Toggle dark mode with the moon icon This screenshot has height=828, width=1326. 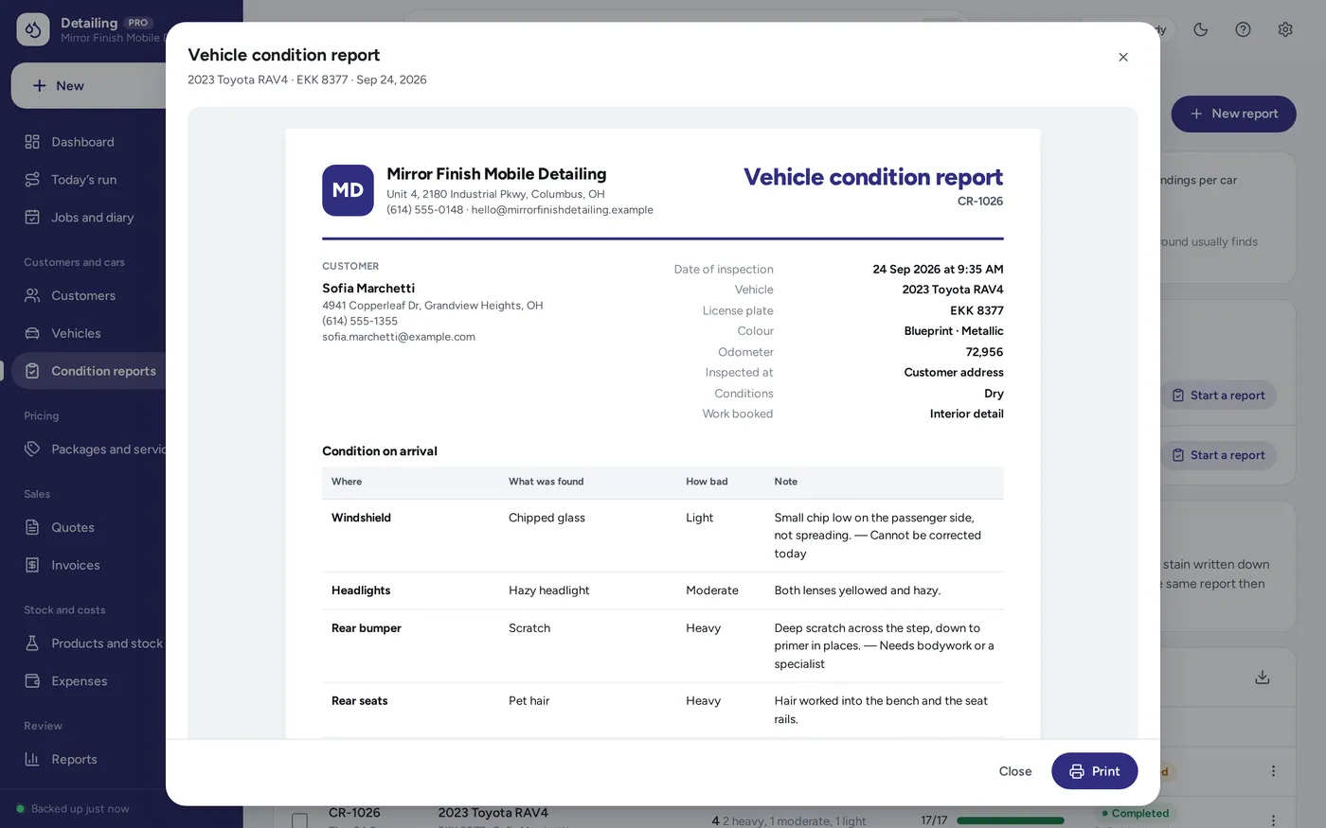point(1201,29)
